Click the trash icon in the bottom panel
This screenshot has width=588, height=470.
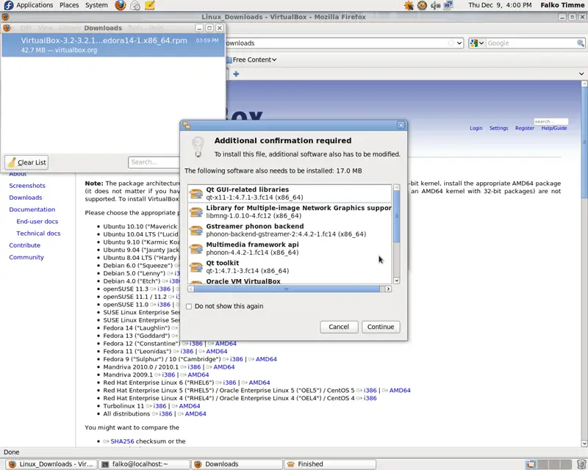[581, 464]
